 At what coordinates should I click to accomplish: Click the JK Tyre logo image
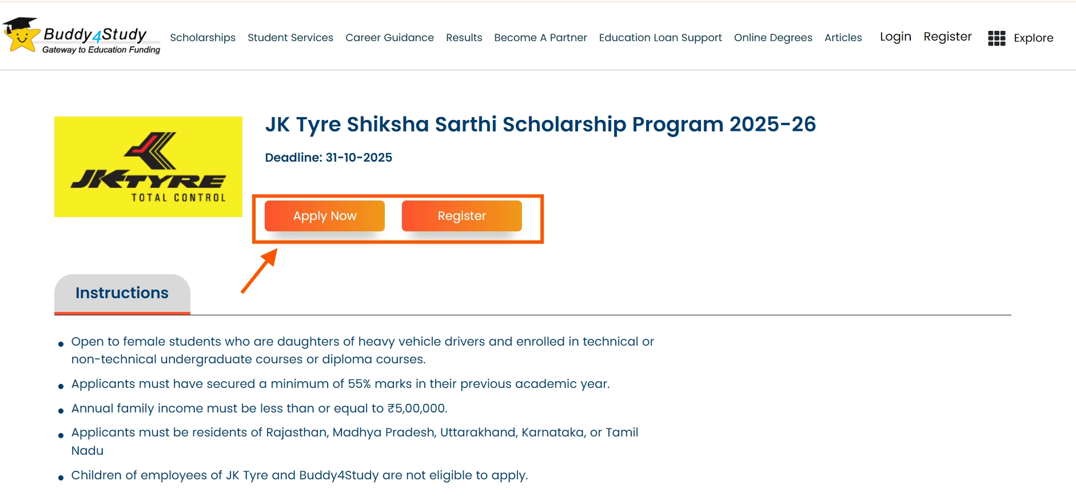tap(148, 166)
